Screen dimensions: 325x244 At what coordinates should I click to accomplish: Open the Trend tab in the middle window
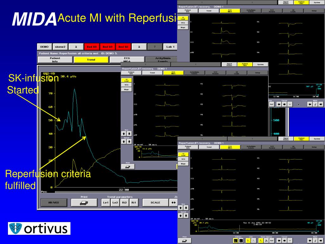[x=152, y=73]
